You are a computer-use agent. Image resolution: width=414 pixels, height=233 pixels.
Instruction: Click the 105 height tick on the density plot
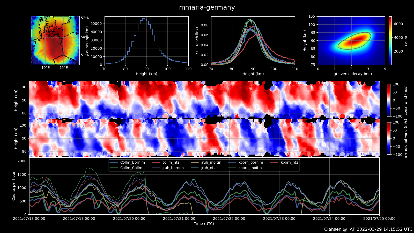pos(312,16)
